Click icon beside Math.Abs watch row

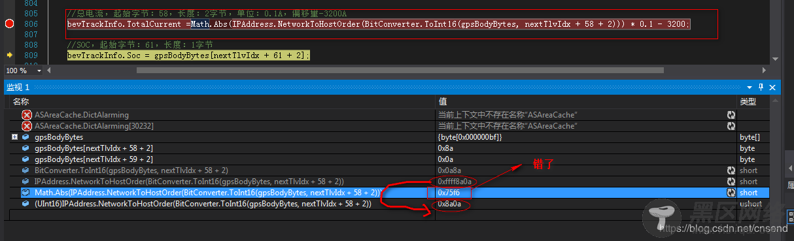coord(26,193)
